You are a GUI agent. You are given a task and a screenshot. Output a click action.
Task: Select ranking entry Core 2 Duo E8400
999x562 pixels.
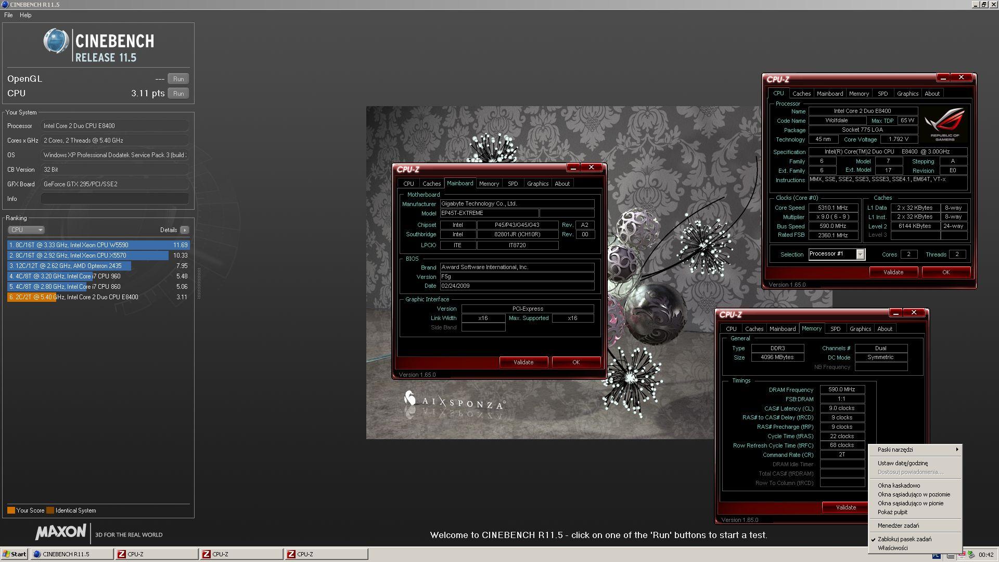[x=98, y=297]
